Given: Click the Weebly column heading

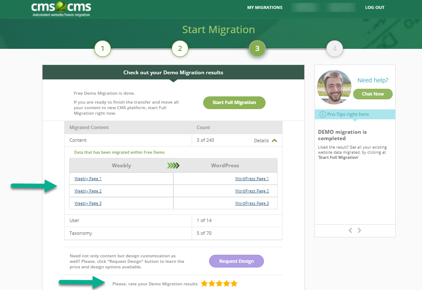Looking at the screenshot, I should (x=122, y=166).
